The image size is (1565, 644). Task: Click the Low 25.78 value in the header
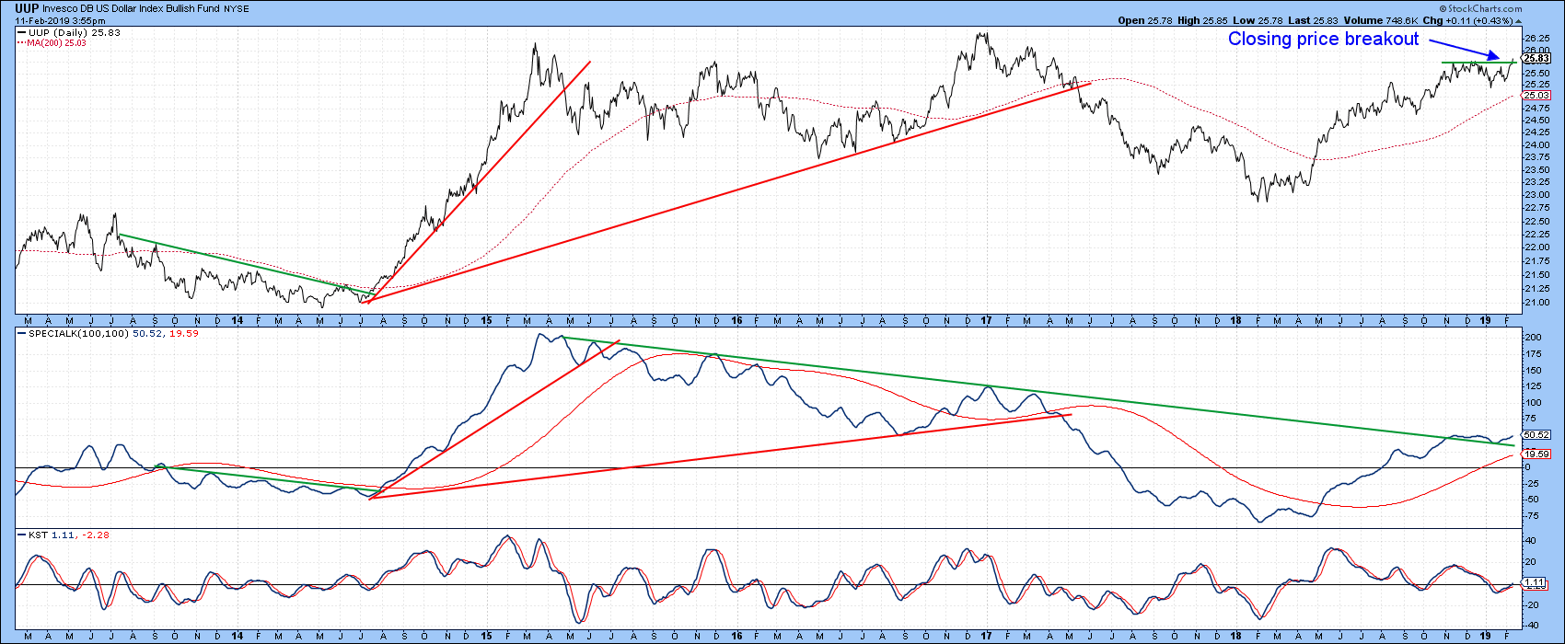(x=1256, y=20)
